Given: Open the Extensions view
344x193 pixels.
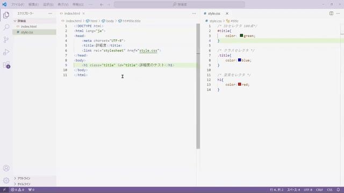Looking at the screenshot, I should 6,65.
